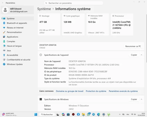Image resolution: width=147 pixels, height=117 pixels.
Task: Open the Copilot taskbar icon
Action: click(x=63, y=114)
